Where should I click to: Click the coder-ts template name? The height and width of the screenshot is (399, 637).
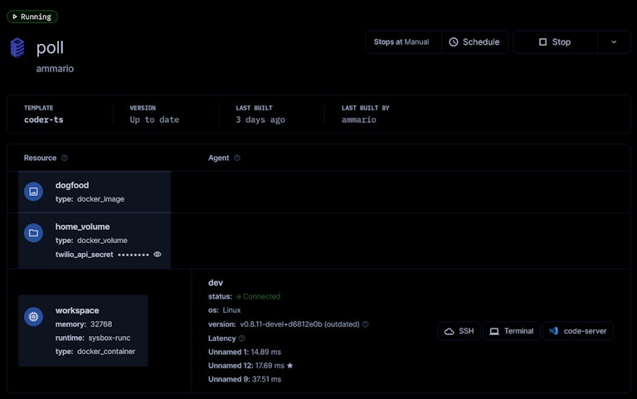pyautogui.click(x=43, y=119)
